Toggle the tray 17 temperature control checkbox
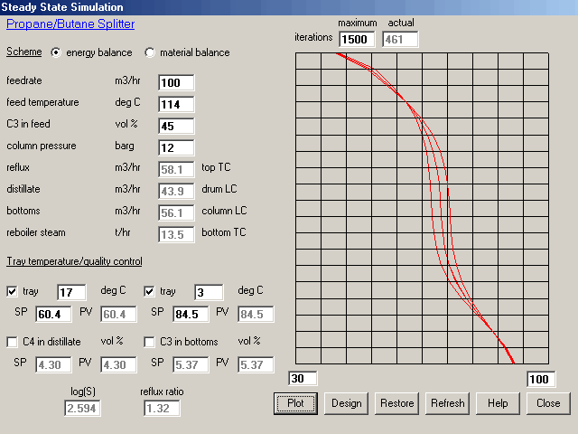The height and width of the screenshot is (434, 578). pos(13,291)
